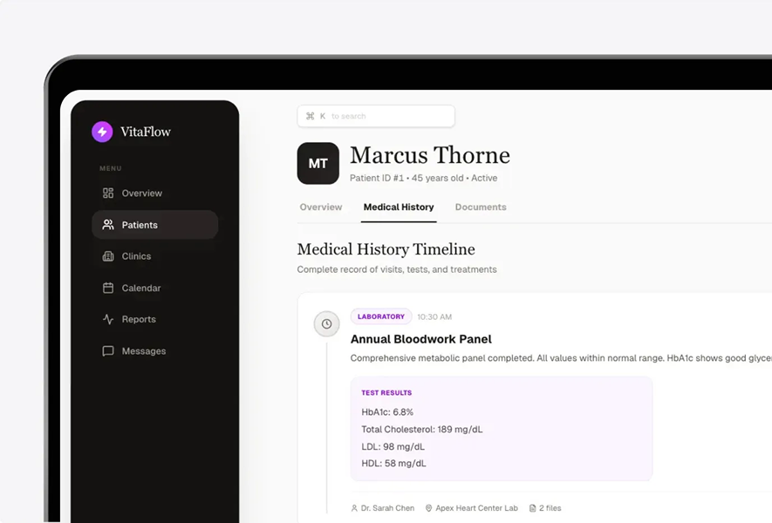Open the Annual Bloodwork Panel entry title
The width and height of the screenshot is (772, 523).
[x=421, y=339]
